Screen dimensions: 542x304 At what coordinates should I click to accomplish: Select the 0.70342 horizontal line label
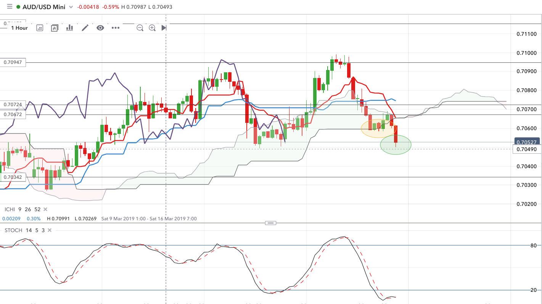point(13,177)
